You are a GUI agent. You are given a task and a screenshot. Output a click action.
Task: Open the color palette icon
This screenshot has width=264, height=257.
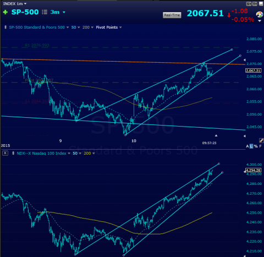tap(260, 14)
